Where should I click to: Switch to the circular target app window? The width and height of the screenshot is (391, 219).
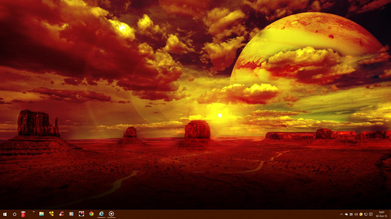coord(111,214)
